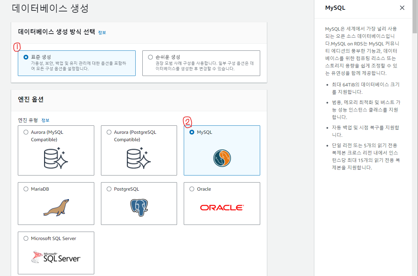418x276 pixels.
Task: Select the MariaDB engine radio button
Action: pos(26,189)
